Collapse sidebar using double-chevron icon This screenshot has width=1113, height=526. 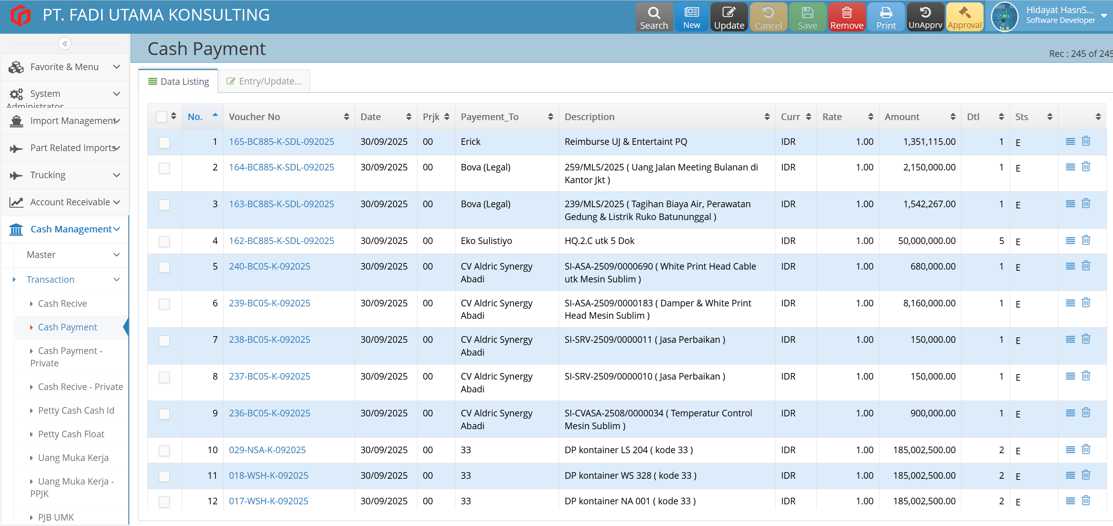[64, 44]
